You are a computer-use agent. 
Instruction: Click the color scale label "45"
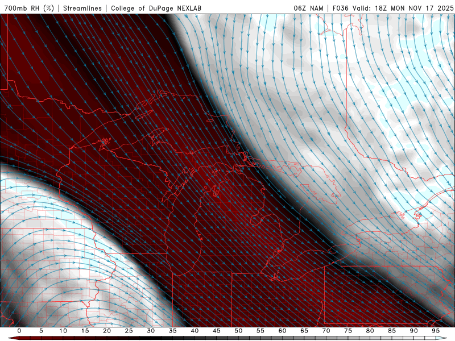tap(217, 331)
